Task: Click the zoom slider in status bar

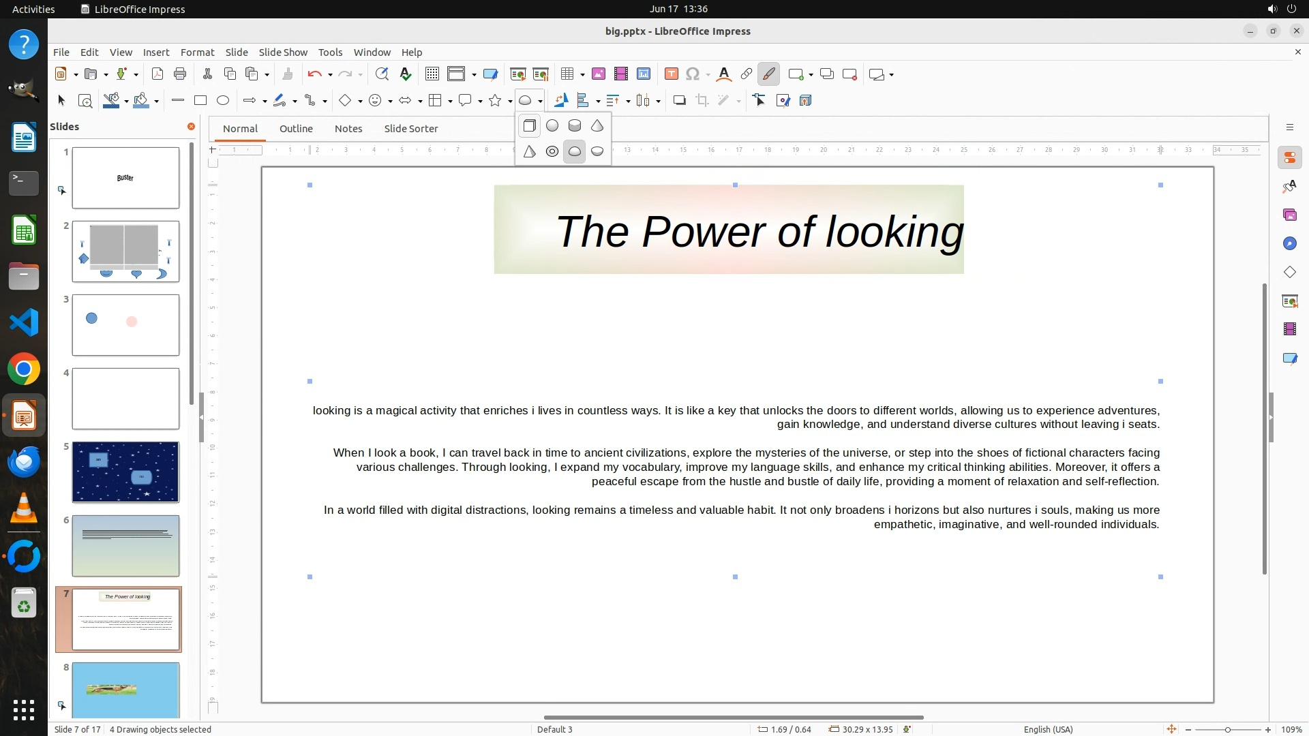Action: (1227, 729)
